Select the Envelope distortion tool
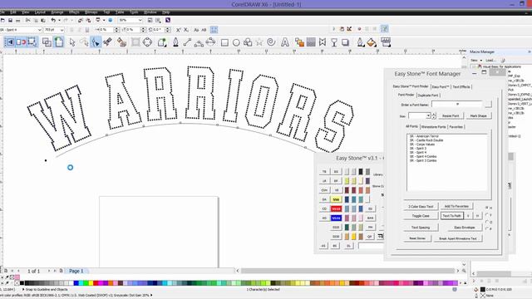 point(323,42)
